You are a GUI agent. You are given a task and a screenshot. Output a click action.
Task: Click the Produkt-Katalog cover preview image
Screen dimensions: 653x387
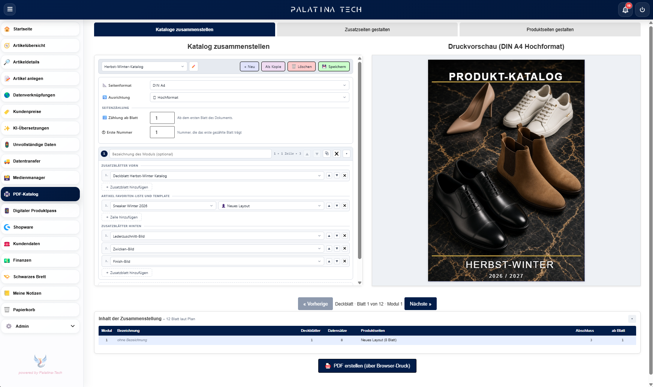click(506, 170)
